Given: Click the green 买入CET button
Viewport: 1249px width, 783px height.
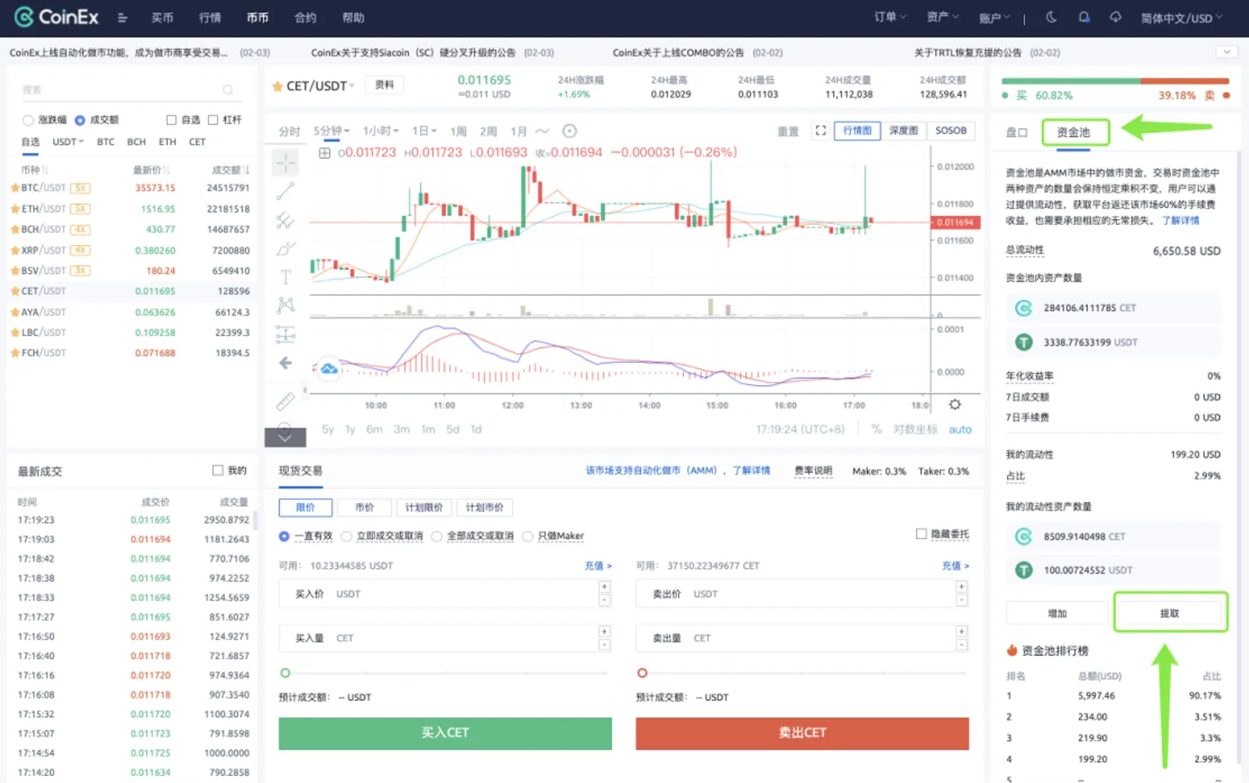Looking at the screenshot, I should [x=445, y=733].
